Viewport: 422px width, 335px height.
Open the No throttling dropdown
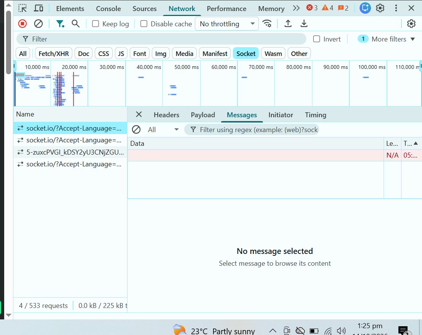tap(227, 24)
